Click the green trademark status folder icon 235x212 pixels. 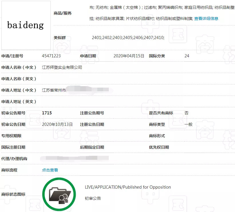click(x=59, y=193)
